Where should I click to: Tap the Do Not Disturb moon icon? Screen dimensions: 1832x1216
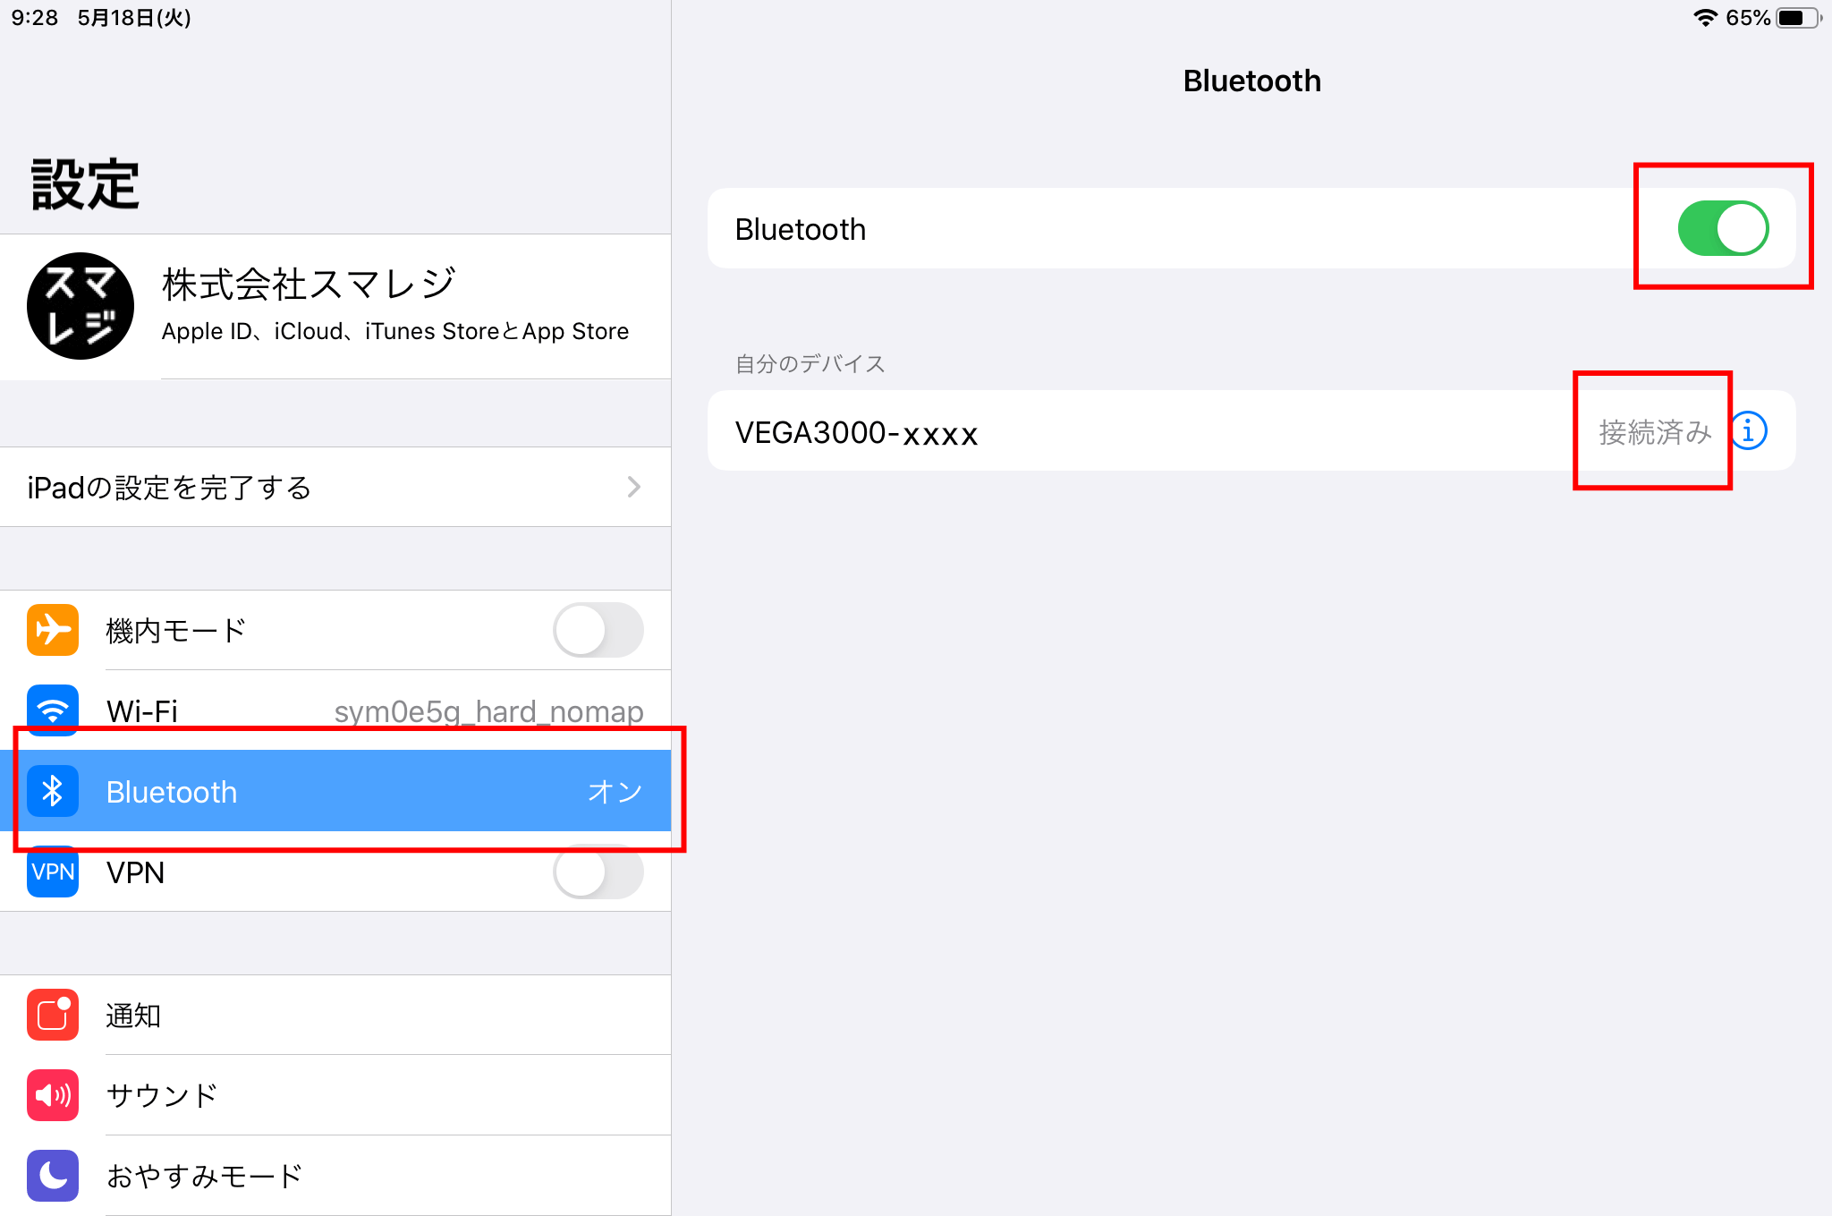click(53, 1175)
